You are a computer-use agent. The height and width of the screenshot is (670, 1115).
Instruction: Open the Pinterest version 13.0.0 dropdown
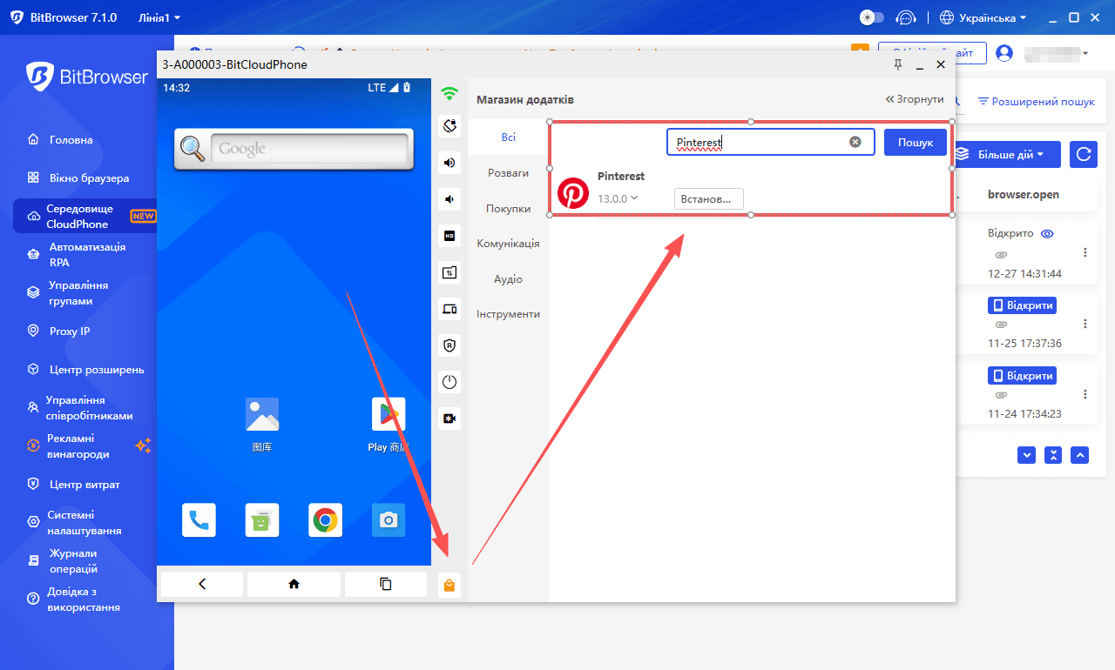tap(618, 198)
